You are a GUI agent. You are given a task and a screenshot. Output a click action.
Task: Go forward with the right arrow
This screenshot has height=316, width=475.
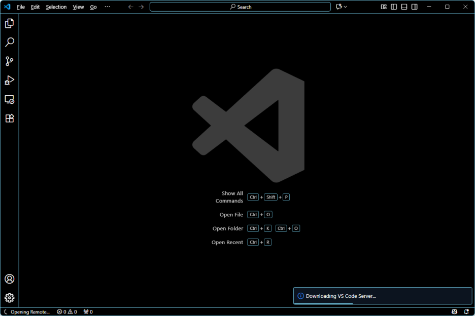[141, 7]
